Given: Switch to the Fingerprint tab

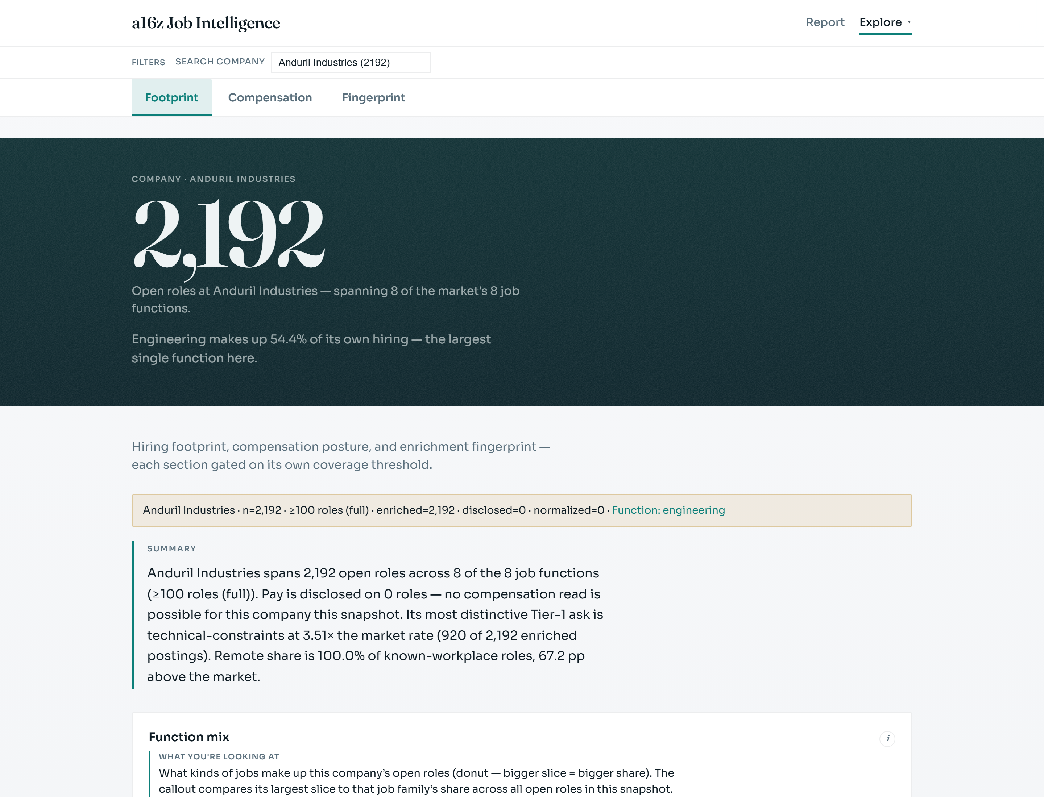Looking at the screenshot, I should pyautogui.click(x=373, y=97).
